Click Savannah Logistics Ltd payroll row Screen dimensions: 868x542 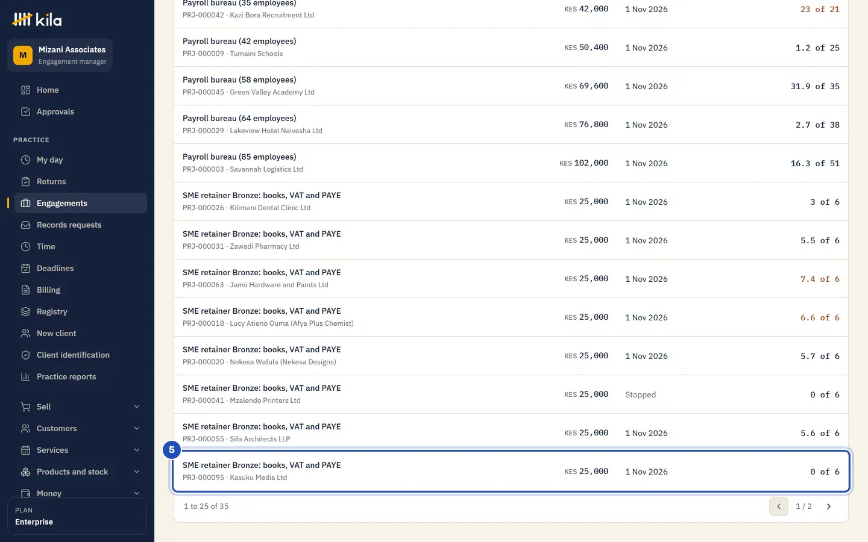511,163
